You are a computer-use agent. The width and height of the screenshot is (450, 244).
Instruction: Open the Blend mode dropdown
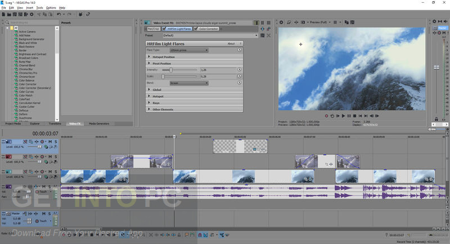189,83
